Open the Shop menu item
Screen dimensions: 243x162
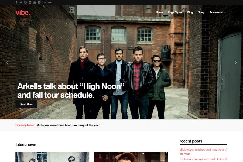point(201,12)
